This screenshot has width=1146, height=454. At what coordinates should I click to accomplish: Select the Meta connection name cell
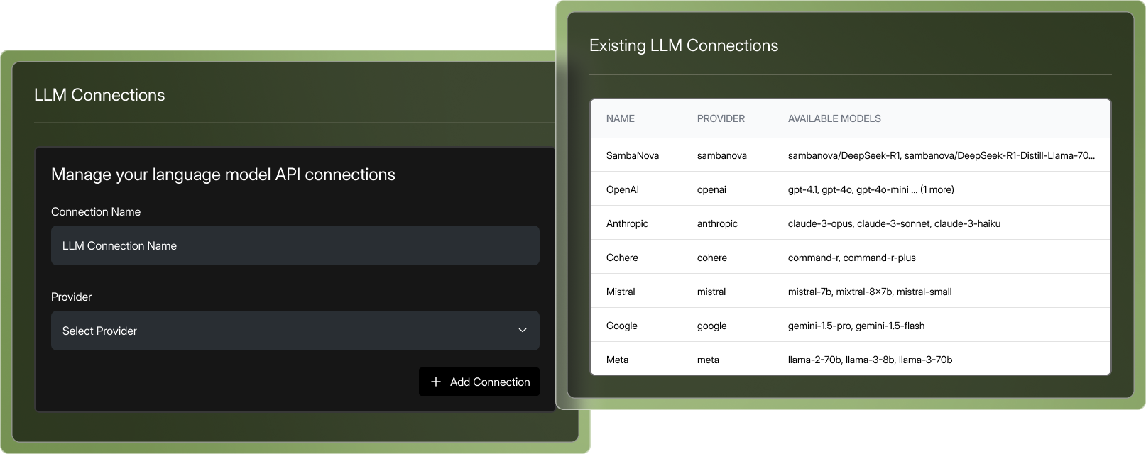(617, 360)
